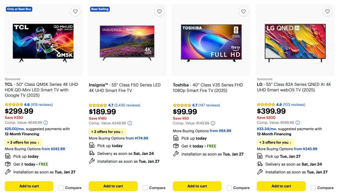
Task: Open the 2,430 reviews link for Insignia
Action: pyautogui.click(x=127, y=105)
